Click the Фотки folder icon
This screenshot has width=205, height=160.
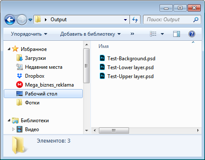pyautogui.click(x=19, y=102)
